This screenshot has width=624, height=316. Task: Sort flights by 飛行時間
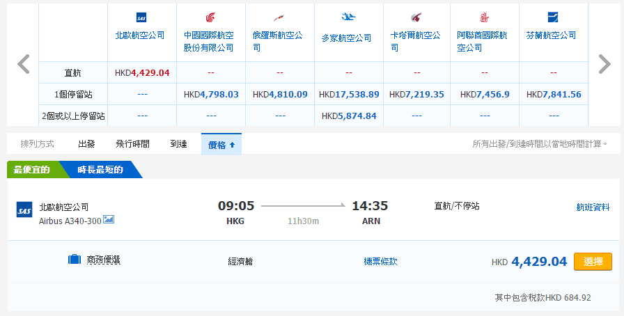(132, 144)
